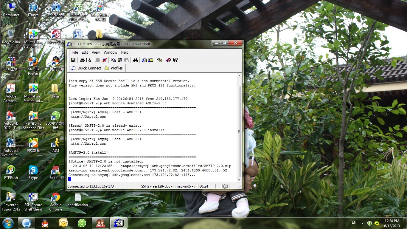Click the terminal vertical scrollbar thumb
Image resolution: width=407 pixels, height=229 pixels.
pyautogui.click(x=239, y=131)
